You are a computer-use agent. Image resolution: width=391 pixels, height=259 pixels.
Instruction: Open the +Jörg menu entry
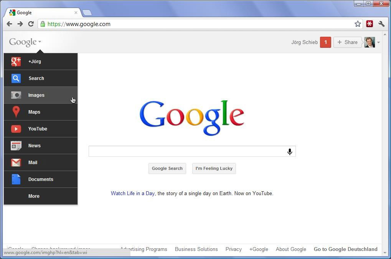(41, 61)
